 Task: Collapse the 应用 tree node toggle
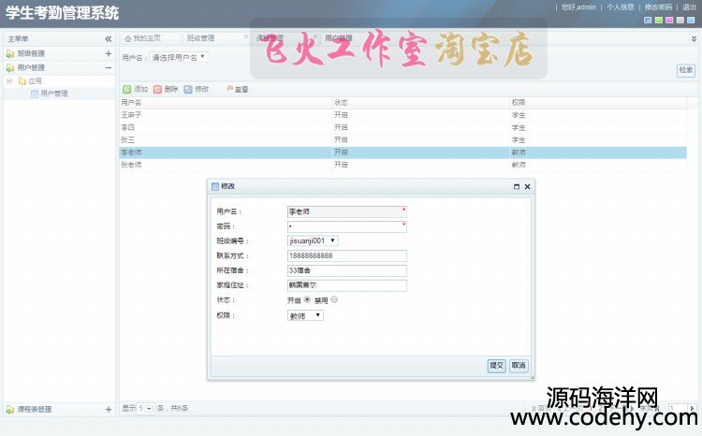pyautogui.click(x=9, y=81)
